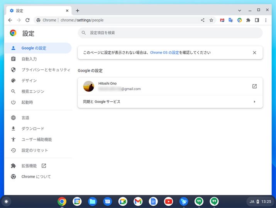Follow the Chrome OS の設定 link
This screenshot has width=276, height=208.
coord(164,52)
